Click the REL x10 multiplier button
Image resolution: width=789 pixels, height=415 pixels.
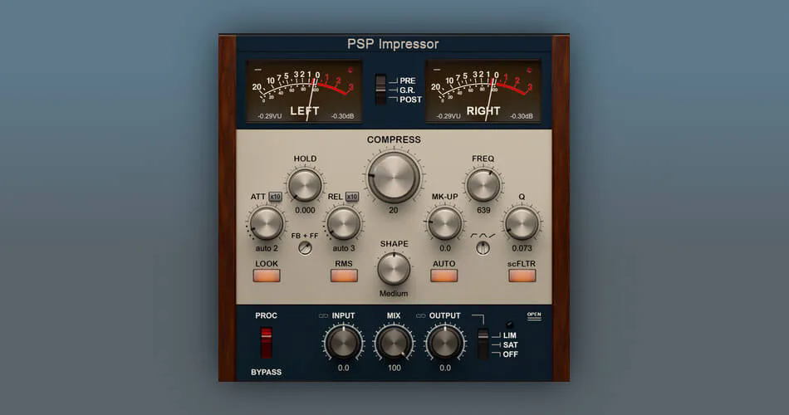352,197
